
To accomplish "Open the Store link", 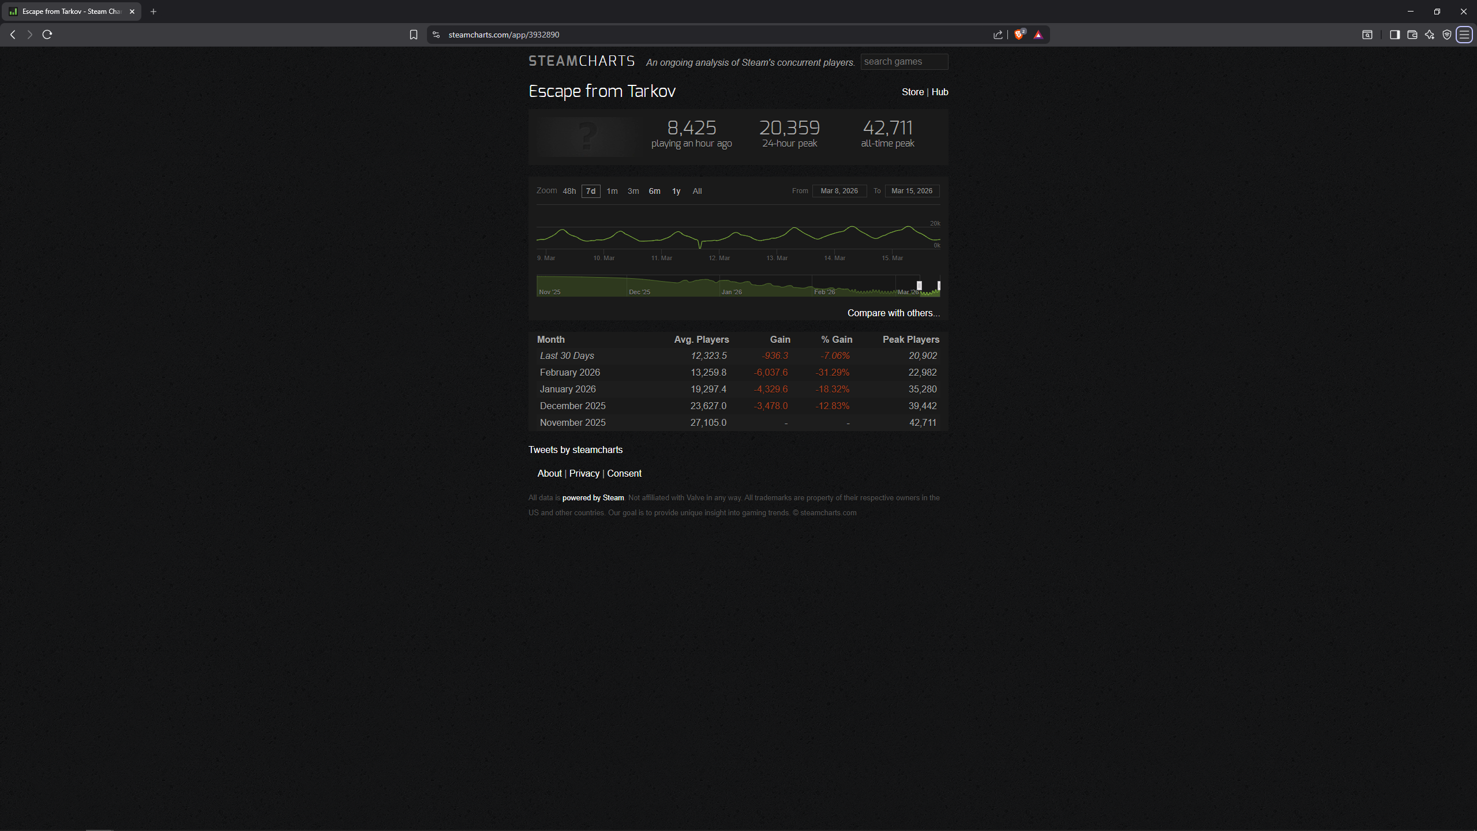I will [913, 92].
